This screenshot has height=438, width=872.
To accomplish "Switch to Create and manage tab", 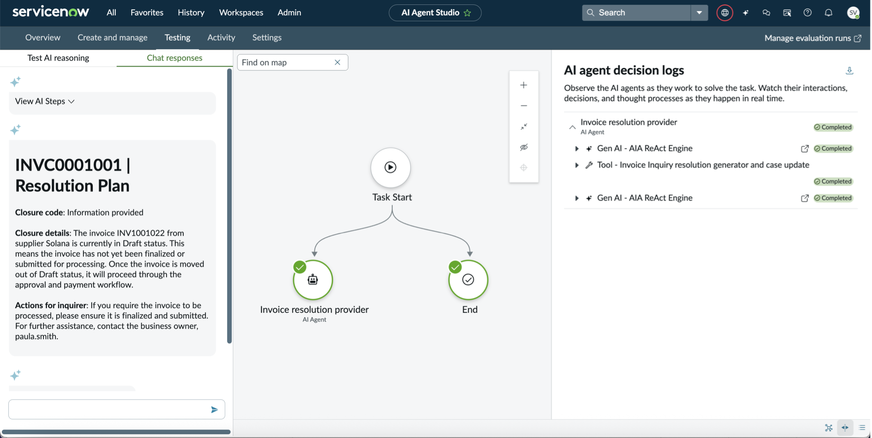I will tap(112, 38).
